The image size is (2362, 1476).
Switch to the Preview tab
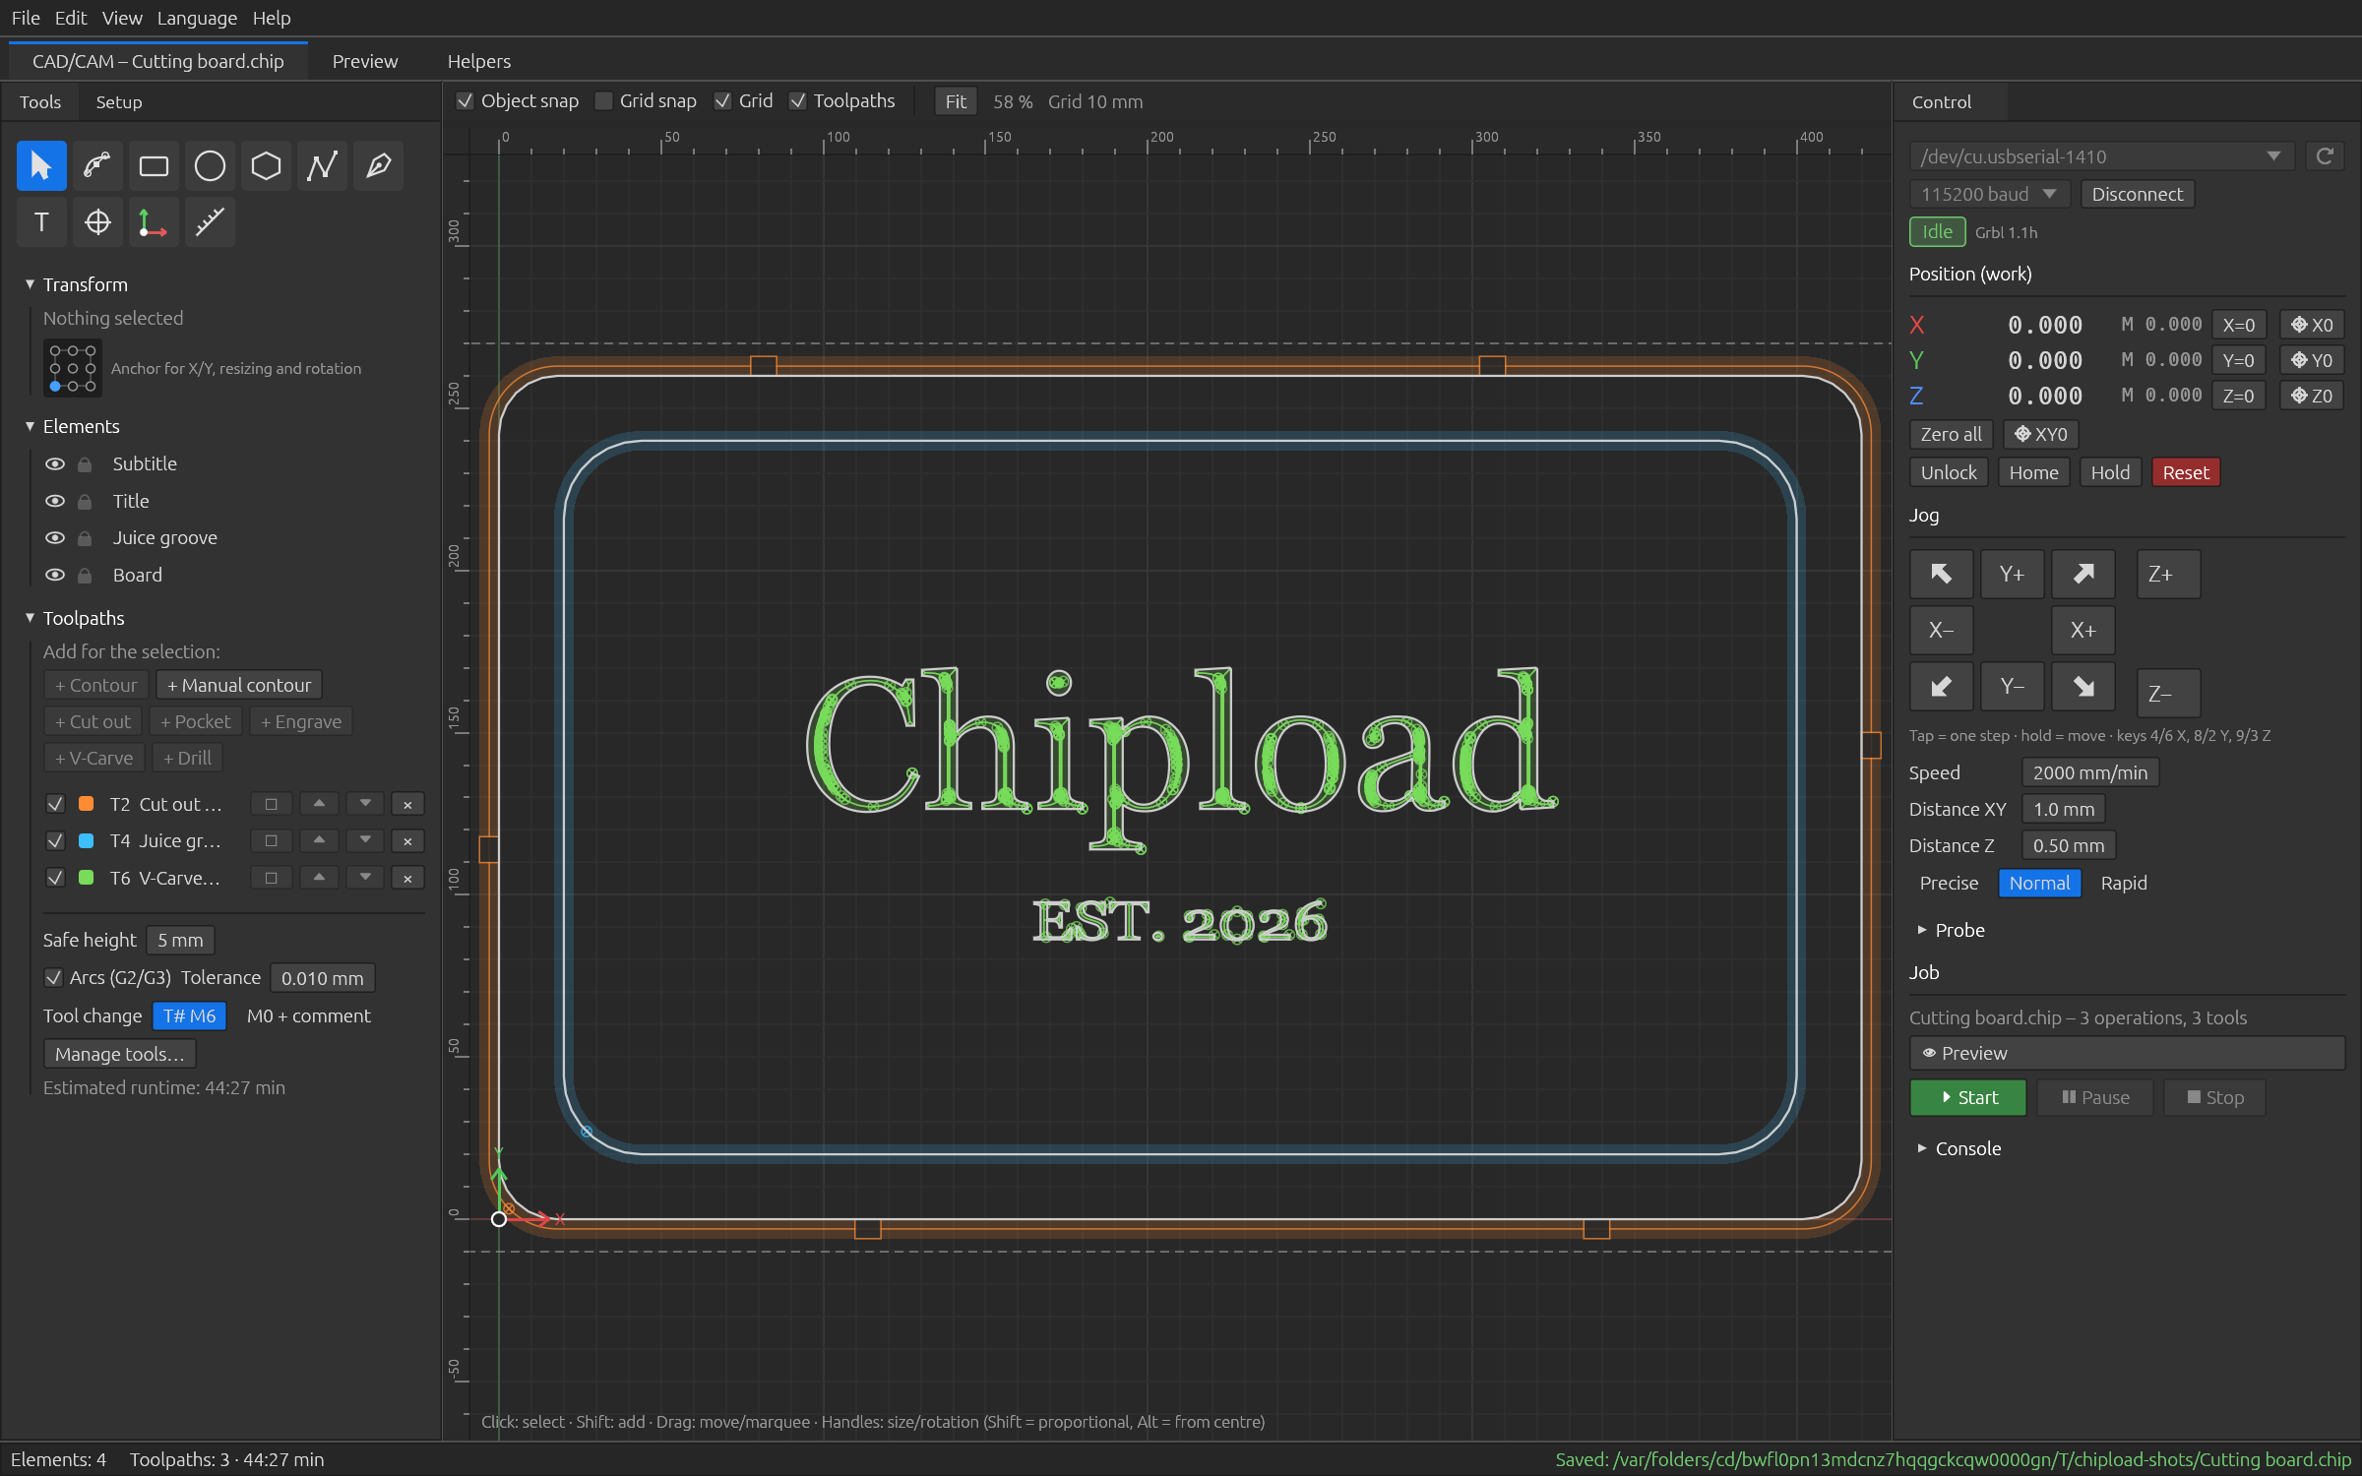[365, 61]
